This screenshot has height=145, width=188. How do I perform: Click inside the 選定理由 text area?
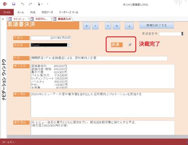103,128
